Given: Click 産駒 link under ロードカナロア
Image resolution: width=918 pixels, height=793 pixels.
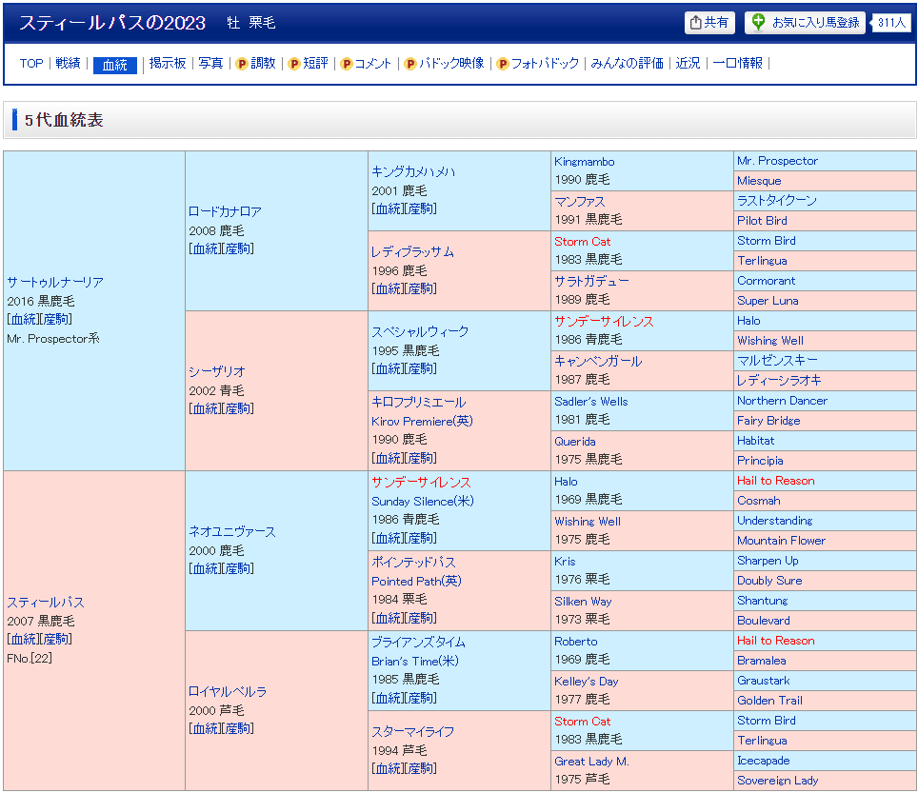Looking at the screenshot, I should [x=238, y=248].
